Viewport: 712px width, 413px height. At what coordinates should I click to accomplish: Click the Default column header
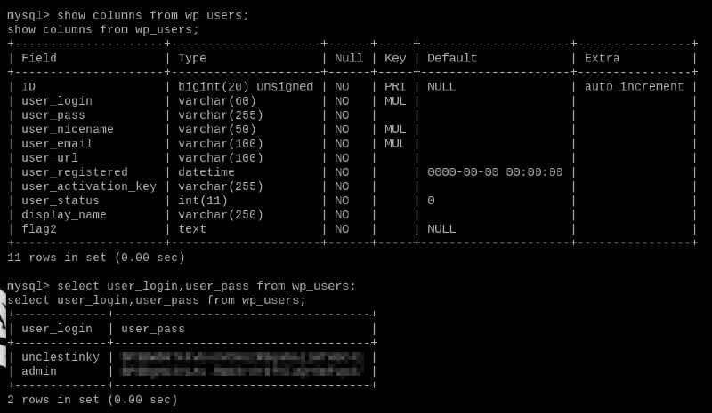(452, 59)
